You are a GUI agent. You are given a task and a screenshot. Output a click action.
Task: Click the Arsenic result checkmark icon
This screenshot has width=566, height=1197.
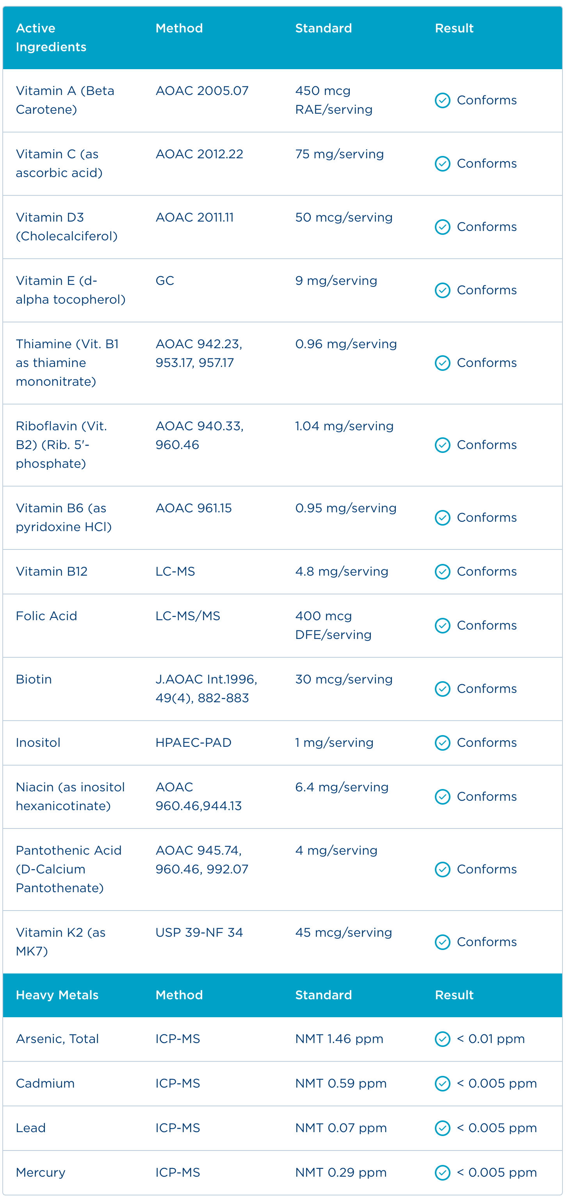442,1039
